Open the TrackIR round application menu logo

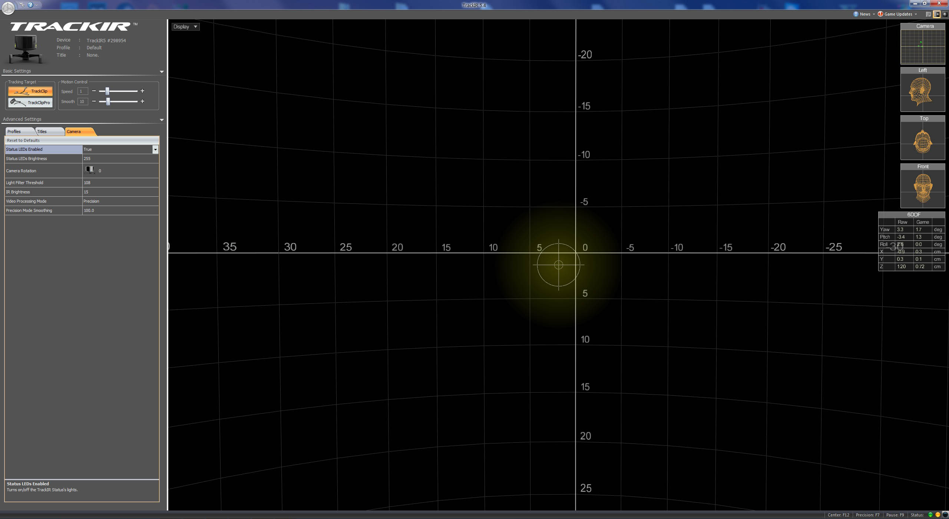pyautogui.click(x=8, y=7)
